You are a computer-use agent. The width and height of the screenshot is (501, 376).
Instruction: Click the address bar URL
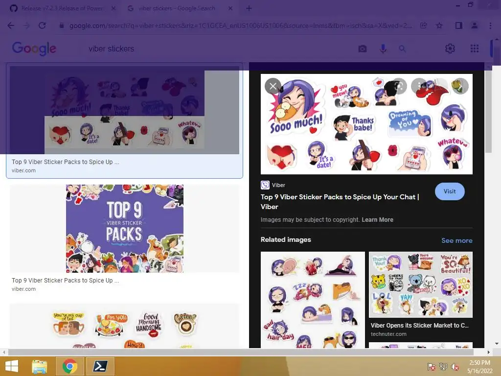[240, 25]
